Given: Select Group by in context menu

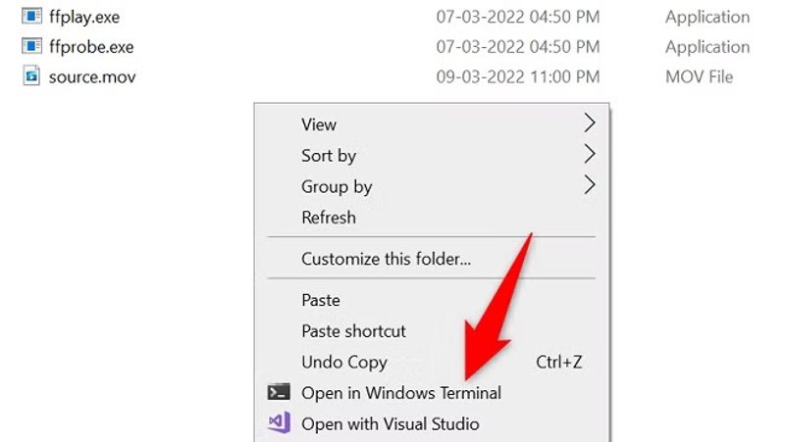Looking at the screenshot, I should [337, 186].
